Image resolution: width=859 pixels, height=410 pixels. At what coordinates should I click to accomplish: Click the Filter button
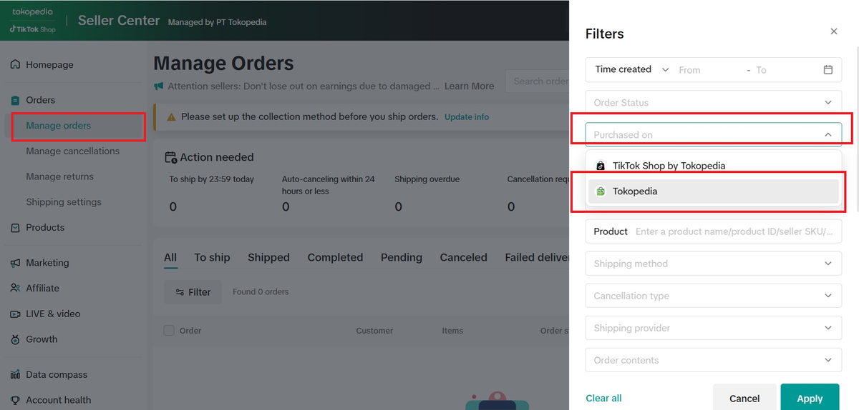click(193, 292)
